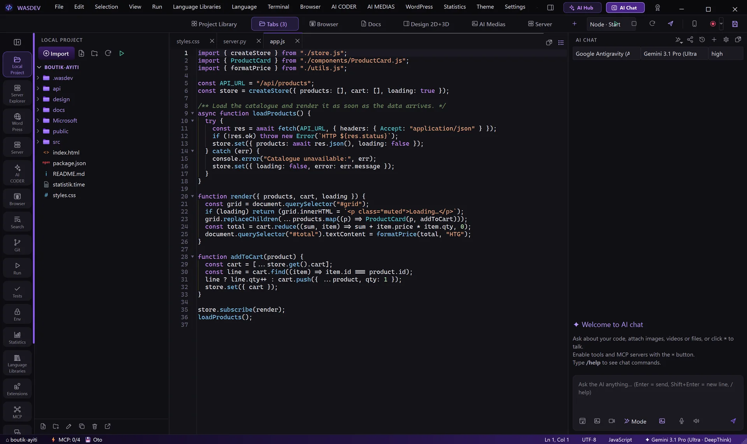Collapse the BOUTIK-AYITI root folder
Viewport: 747px width, 444px height.
point(39,67)
